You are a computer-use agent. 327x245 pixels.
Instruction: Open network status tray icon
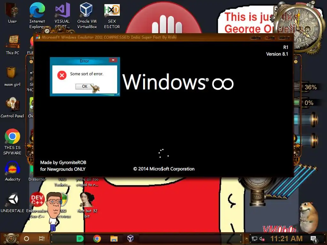(x=255, y=239)
